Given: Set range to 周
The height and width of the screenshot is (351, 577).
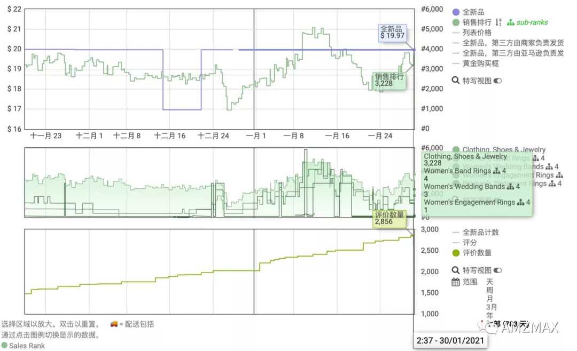Looking at the screenshot, I should point(490,290).
